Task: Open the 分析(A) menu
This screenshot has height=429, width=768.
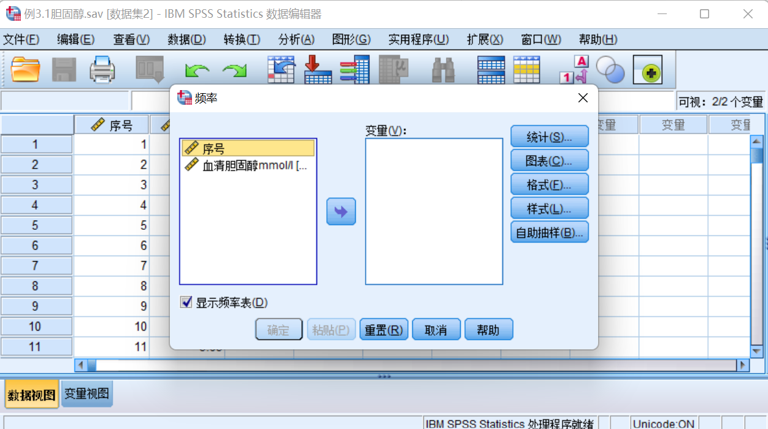Action: 296,39
